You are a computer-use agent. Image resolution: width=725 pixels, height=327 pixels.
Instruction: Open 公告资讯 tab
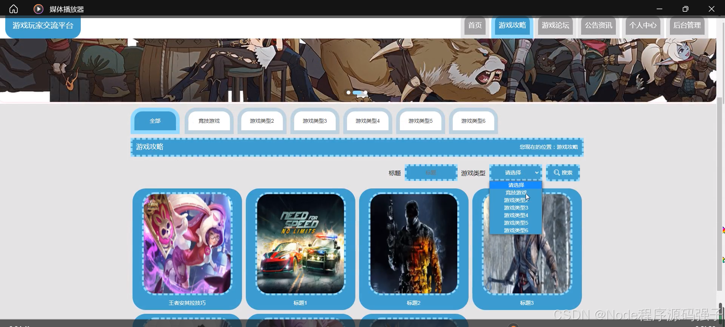coord(599,25)
